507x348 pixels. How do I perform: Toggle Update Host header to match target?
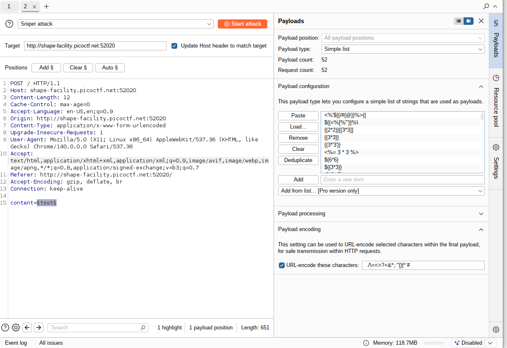coord(174,46)
